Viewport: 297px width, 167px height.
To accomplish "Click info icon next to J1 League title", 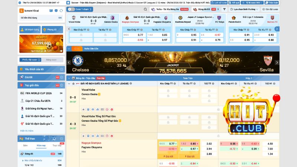I will click(x=131, y=83).
